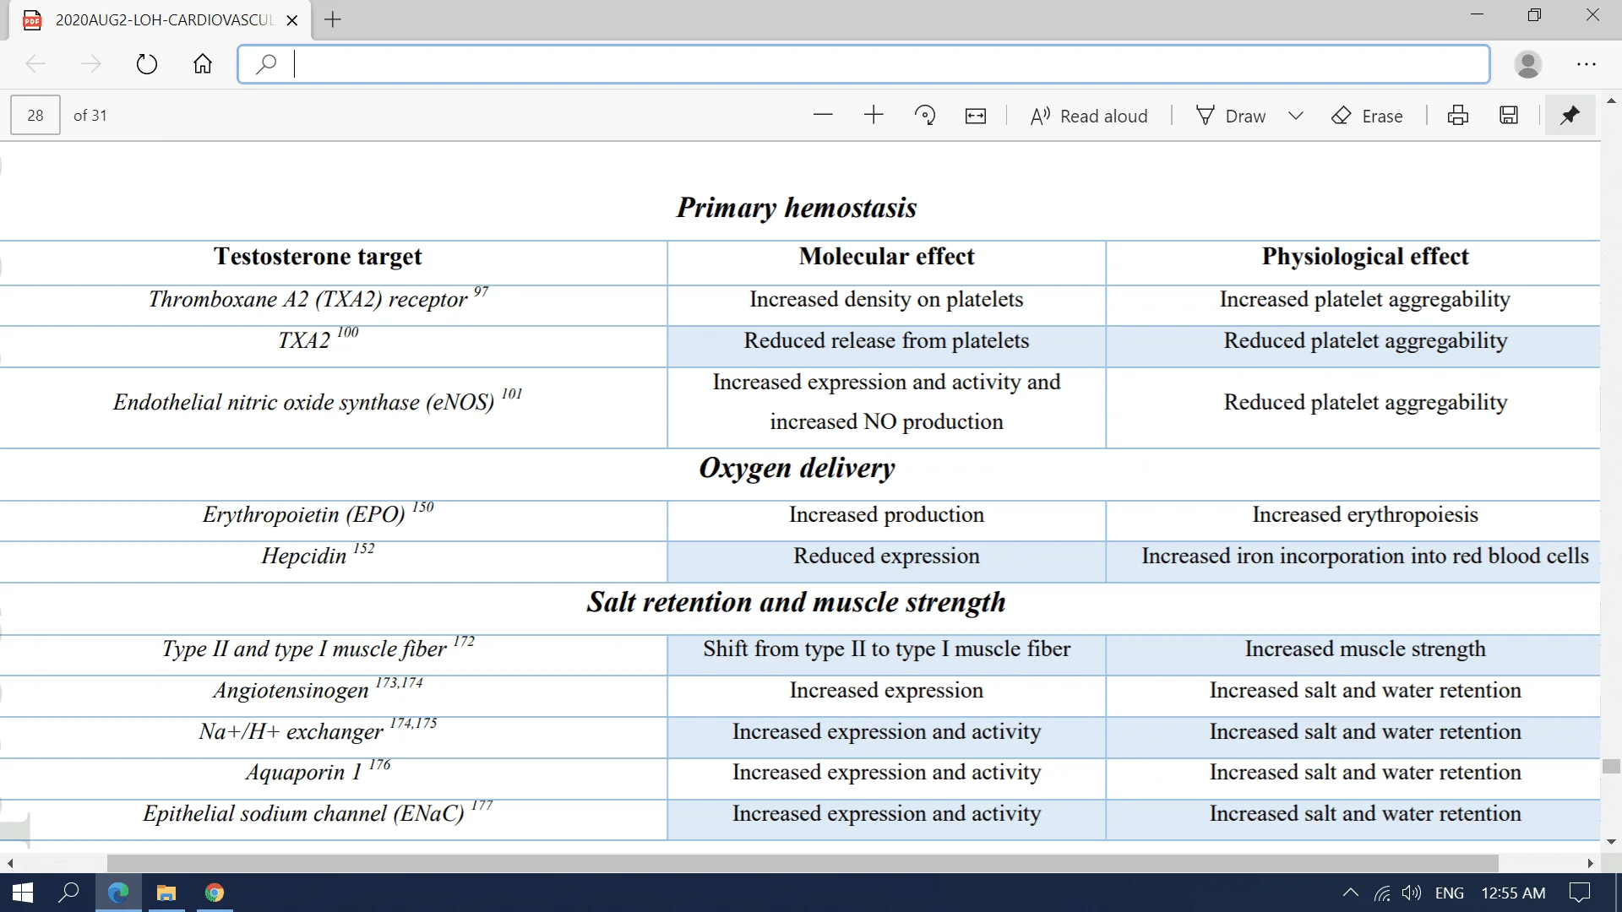Open the notification center icon
The width and height of the screenshot is (1622, 912).
[1580, 893]
